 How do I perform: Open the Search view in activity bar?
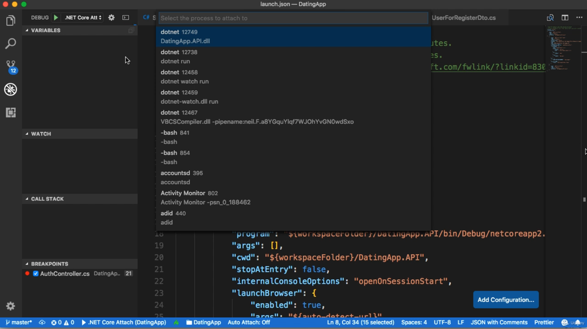[11, 44]
